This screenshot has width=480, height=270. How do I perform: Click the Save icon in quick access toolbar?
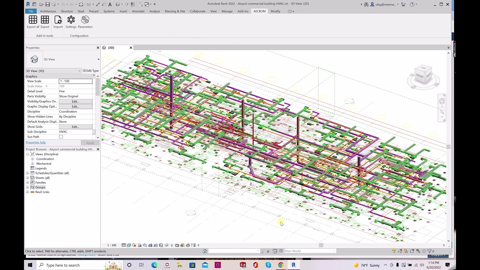pyautogui.click(x=48, y=4)
